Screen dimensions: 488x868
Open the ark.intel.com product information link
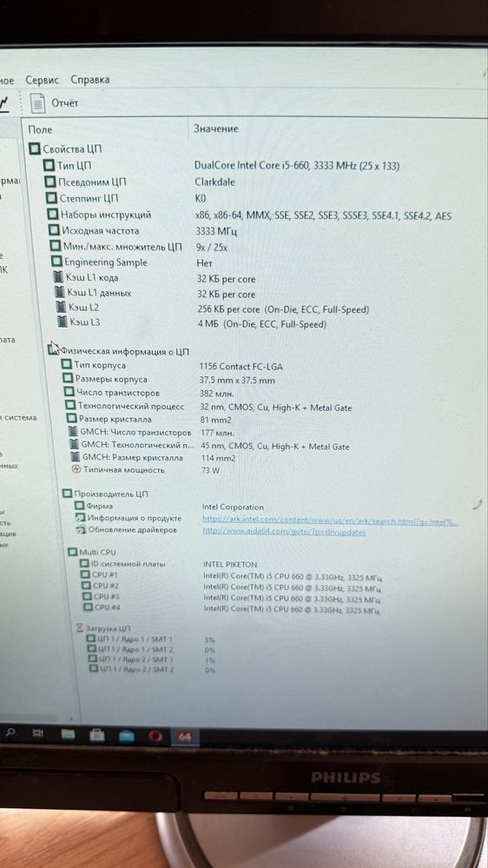pyautogui.click(x=330, y=520)
